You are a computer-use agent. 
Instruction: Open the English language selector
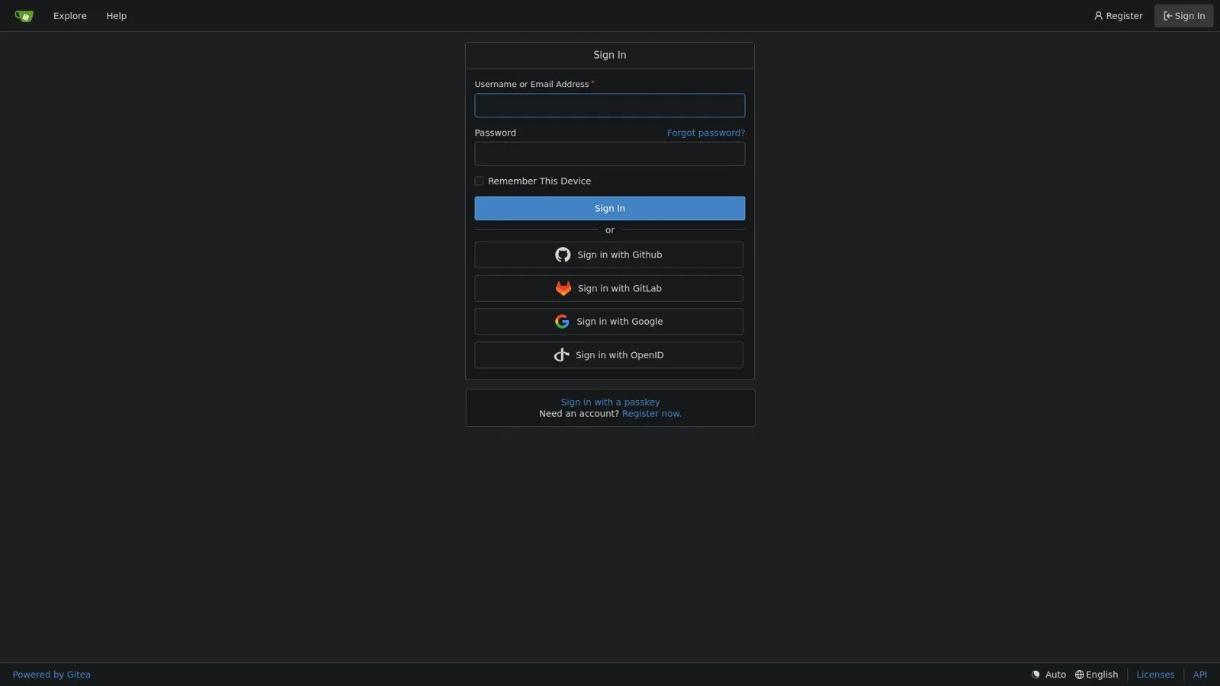pyautogui.click(x=1096, y=675)
